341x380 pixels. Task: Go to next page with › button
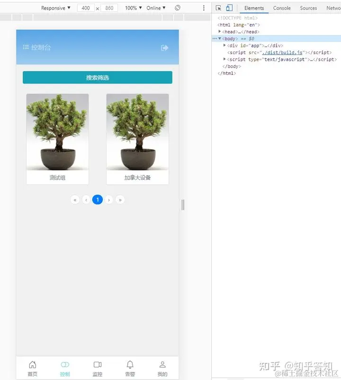pyautogui.click(x=109, y=200)
